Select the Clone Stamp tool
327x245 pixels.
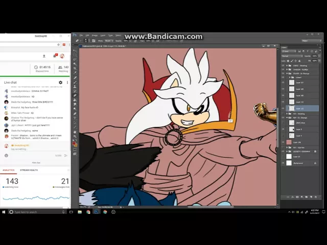coord(75,87)
